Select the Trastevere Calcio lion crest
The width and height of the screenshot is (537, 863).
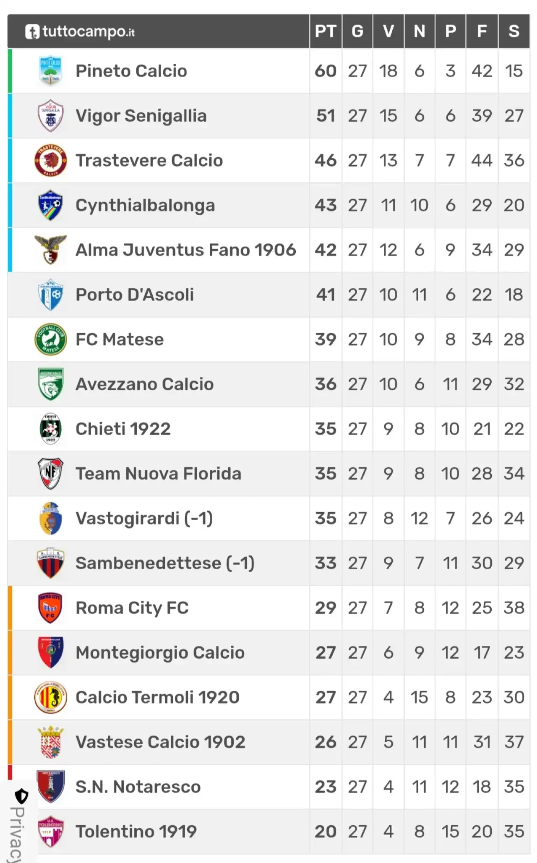[x=50, y=160]
